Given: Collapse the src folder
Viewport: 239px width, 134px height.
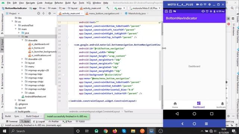Looking at the screenshot, I should (12, 22).
